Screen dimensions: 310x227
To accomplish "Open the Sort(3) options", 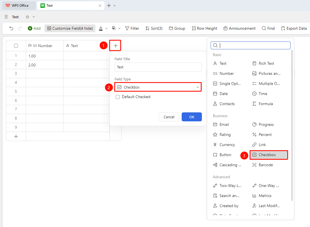I will 154,28.
